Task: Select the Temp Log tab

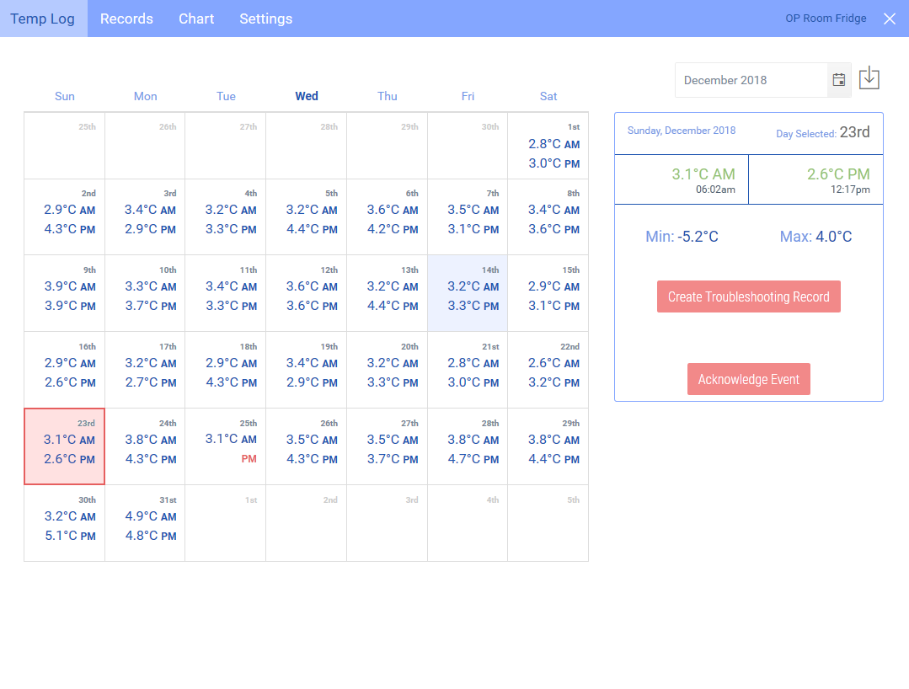Action: (43, 18)
